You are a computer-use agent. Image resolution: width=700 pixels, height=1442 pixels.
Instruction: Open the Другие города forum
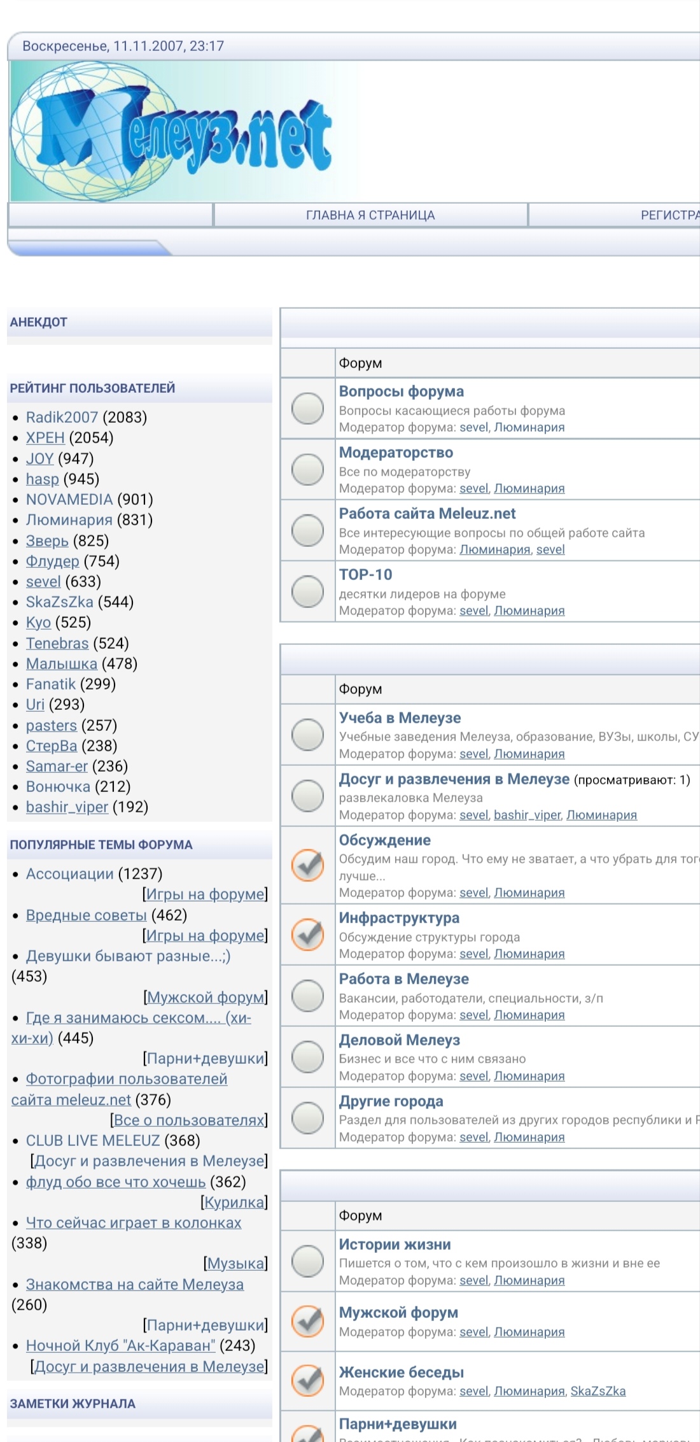[x=391, y=1101]
